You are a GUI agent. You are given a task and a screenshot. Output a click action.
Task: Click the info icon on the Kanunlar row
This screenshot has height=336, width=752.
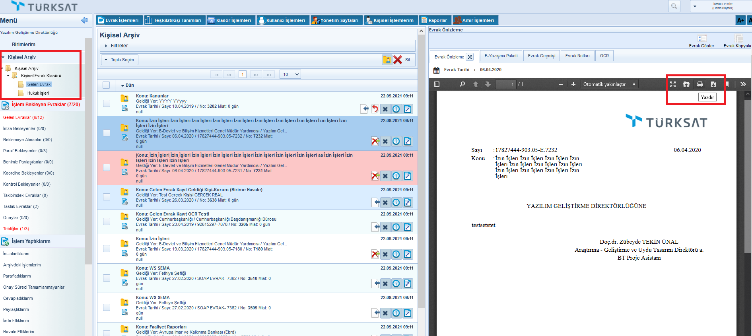coord(396,109)
